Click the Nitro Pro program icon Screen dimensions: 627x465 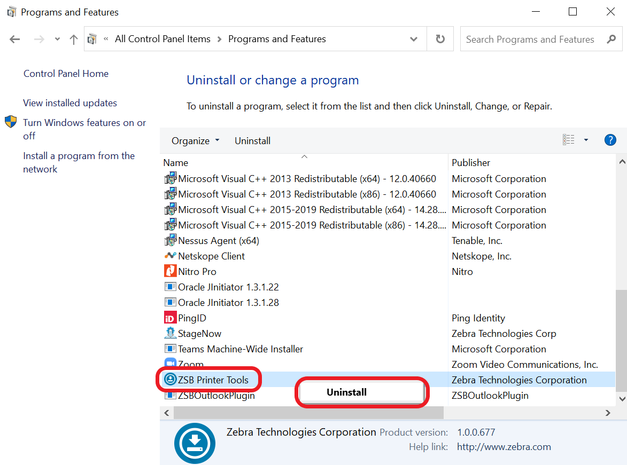coord(170,271)
